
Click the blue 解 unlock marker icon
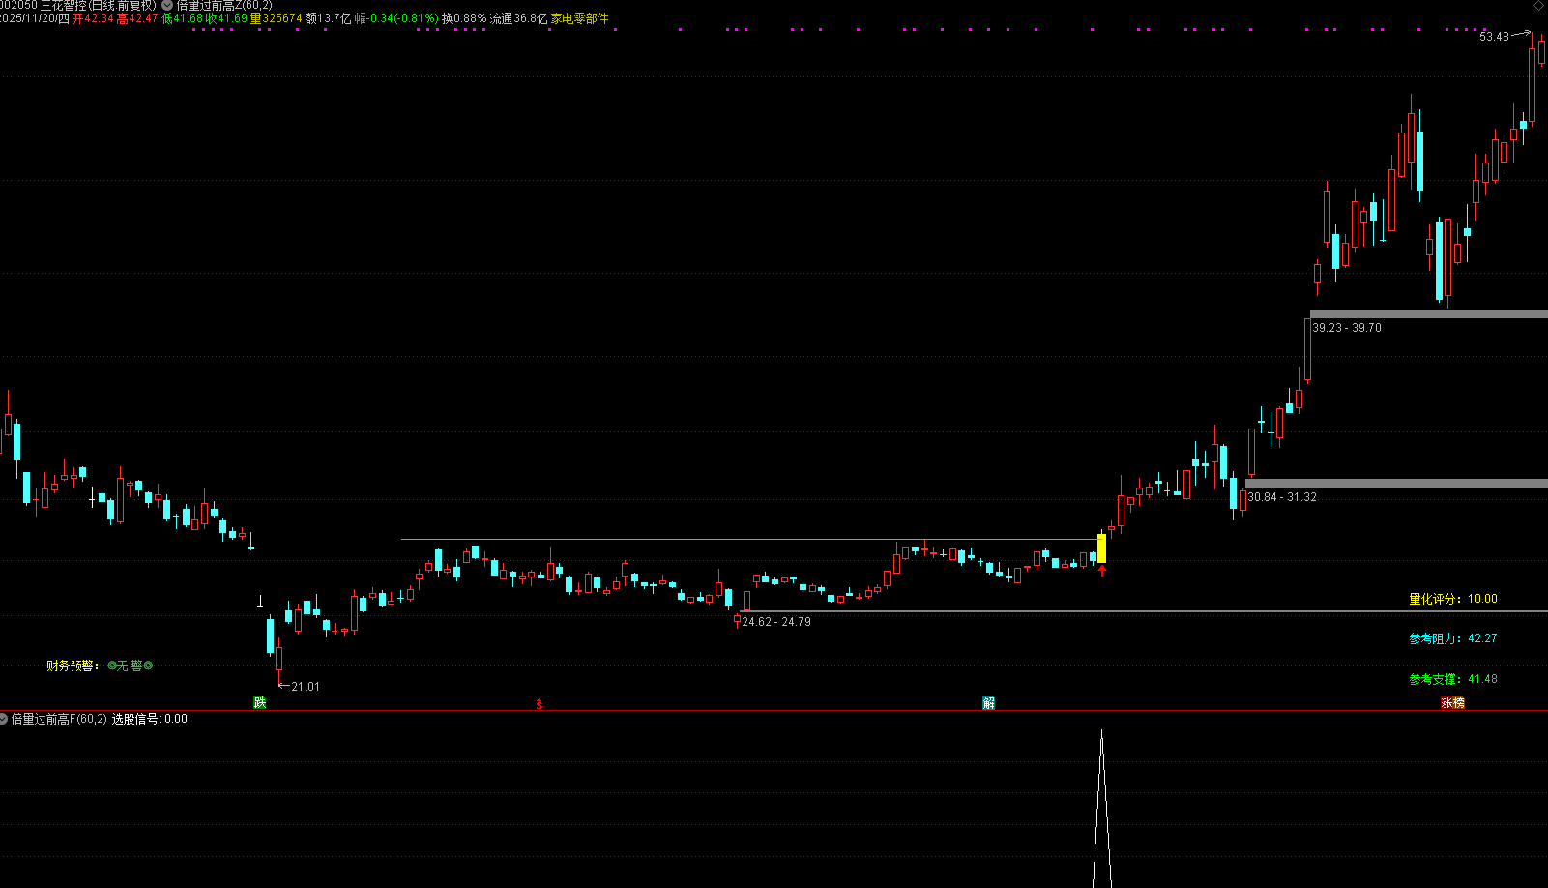989,703
